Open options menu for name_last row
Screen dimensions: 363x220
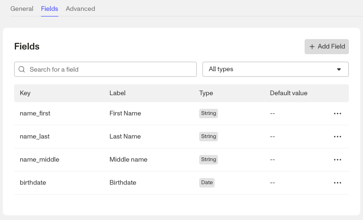pos(337,137)
